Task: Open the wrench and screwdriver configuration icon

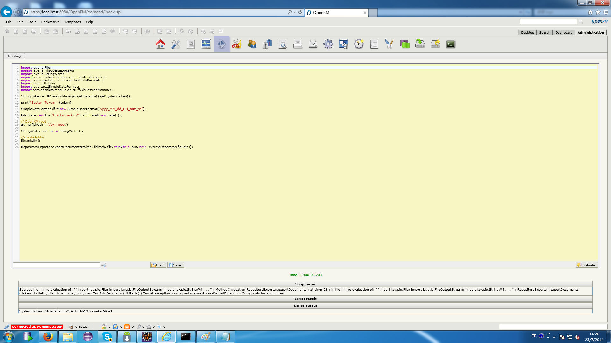Action: pos(176,44)
